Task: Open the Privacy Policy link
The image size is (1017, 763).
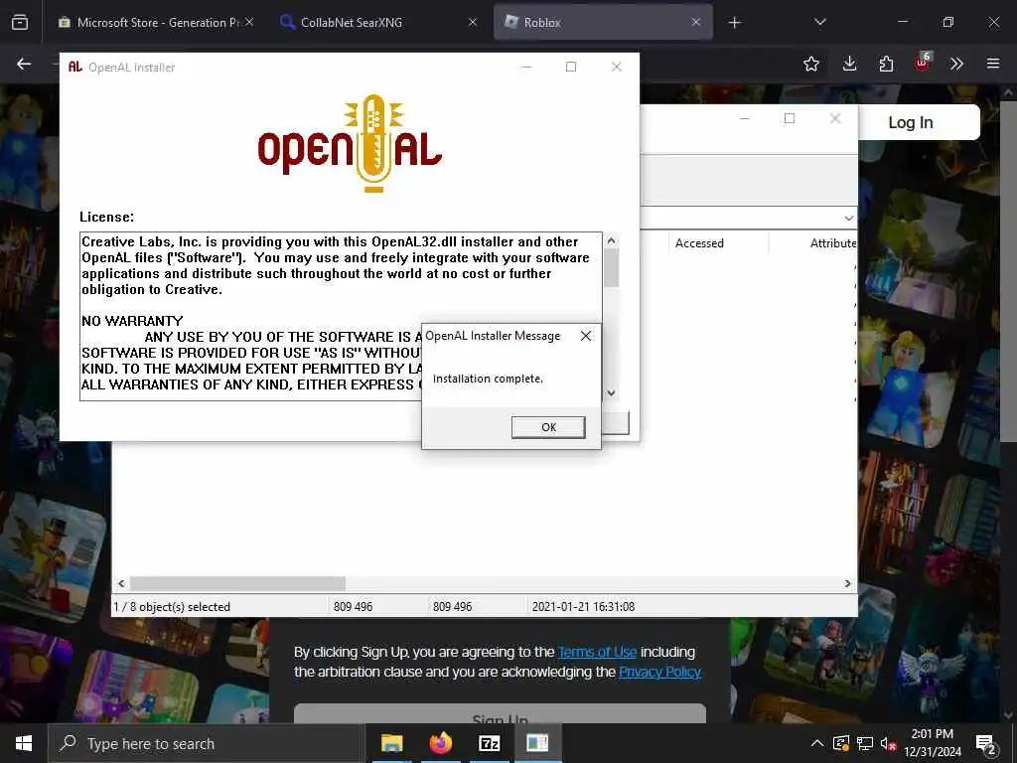Action: [659, 672]
